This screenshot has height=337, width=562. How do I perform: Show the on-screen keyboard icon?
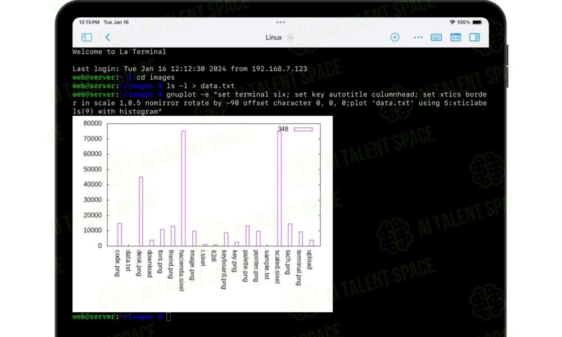click(x=436, y=37)
